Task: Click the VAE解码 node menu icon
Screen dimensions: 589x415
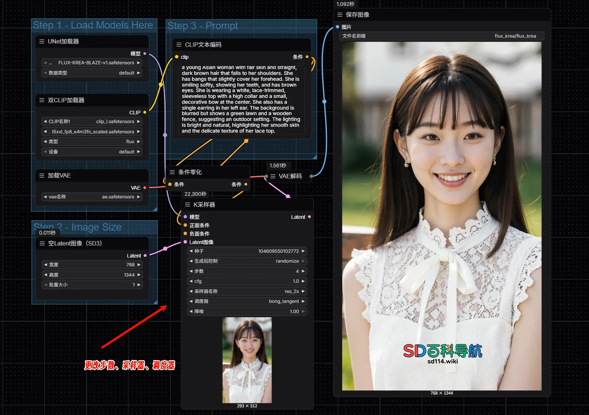Action: click(273, 176)
